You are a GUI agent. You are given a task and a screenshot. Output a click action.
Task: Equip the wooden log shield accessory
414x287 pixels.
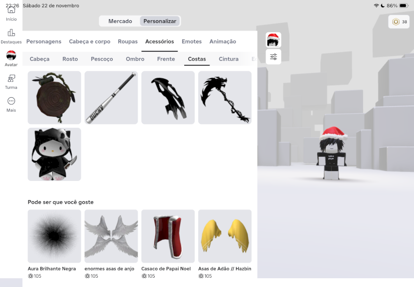pos(54,98)
